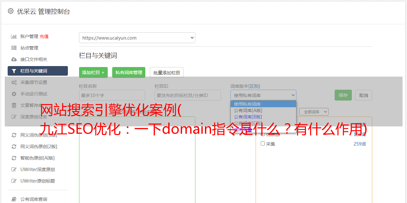Click the 添加栏目 + button
Screen dimensions: 407x203
point(93,72)
